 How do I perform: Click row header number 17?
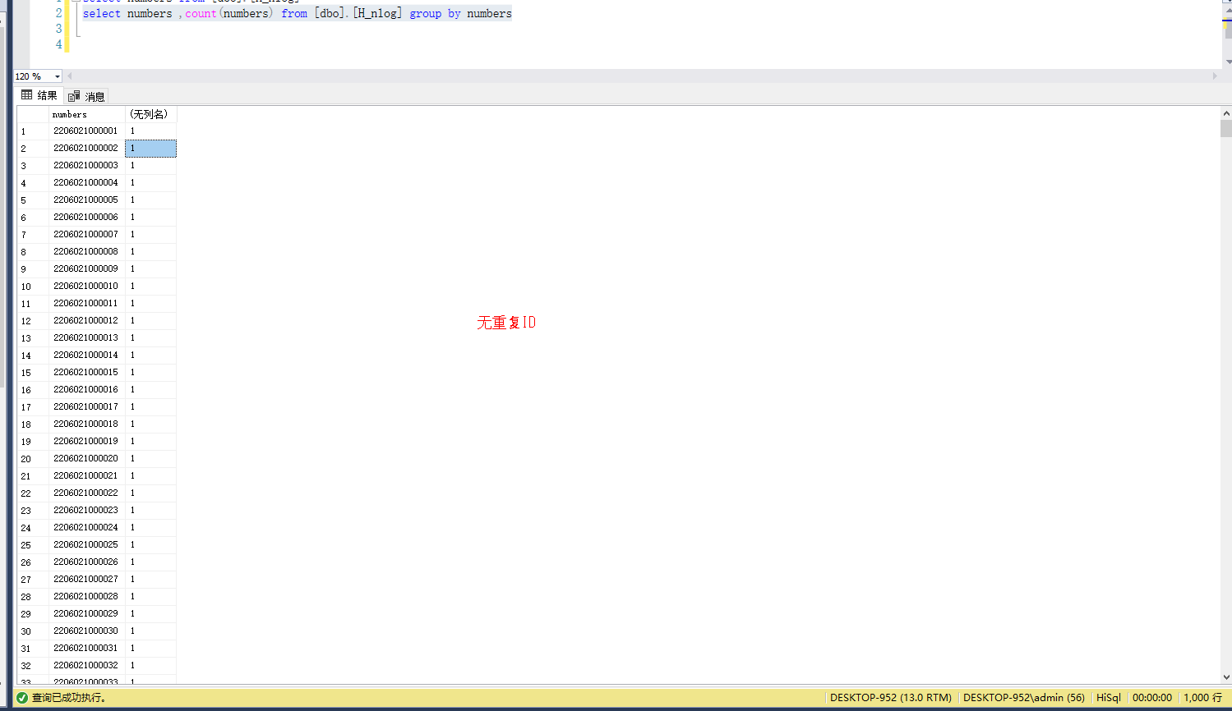tap(33, 407)
